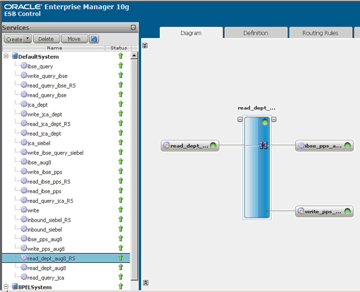Viewport: 360px width, 292px height.
Task: Select read_jca_dept_RS service
Action: click(49, 124)
